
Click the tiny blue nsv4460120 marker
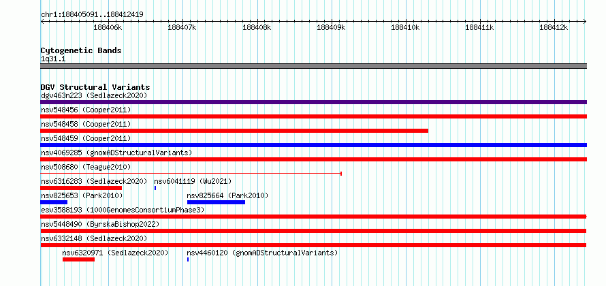188,259
